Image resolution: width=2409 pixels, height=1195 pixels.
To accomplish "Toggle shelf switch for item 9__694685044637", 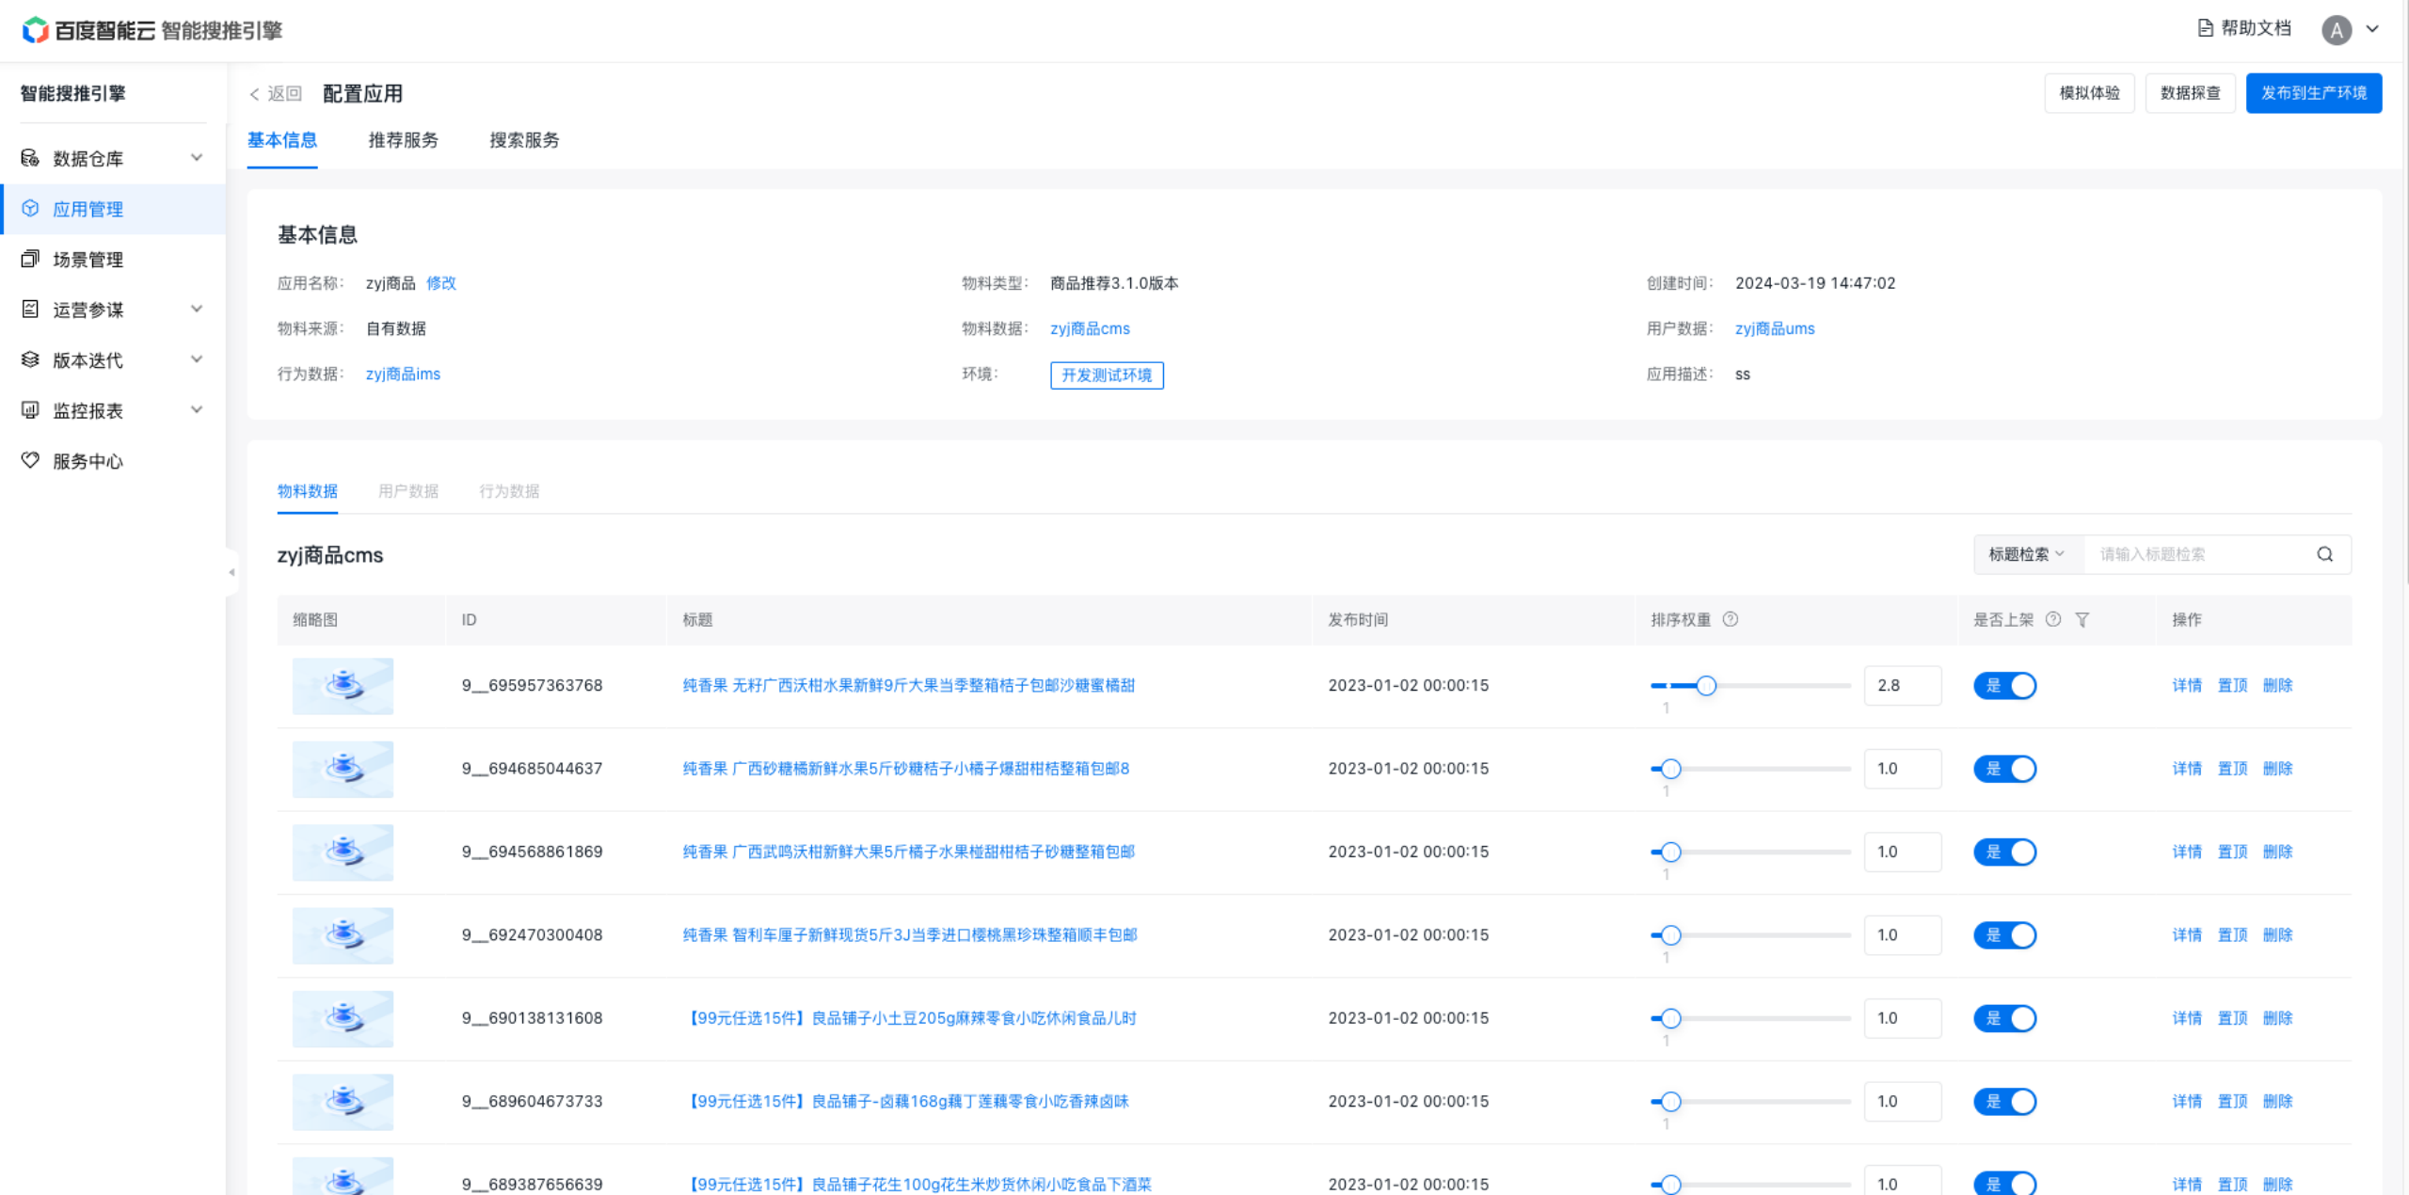I will pos(2004,769).
